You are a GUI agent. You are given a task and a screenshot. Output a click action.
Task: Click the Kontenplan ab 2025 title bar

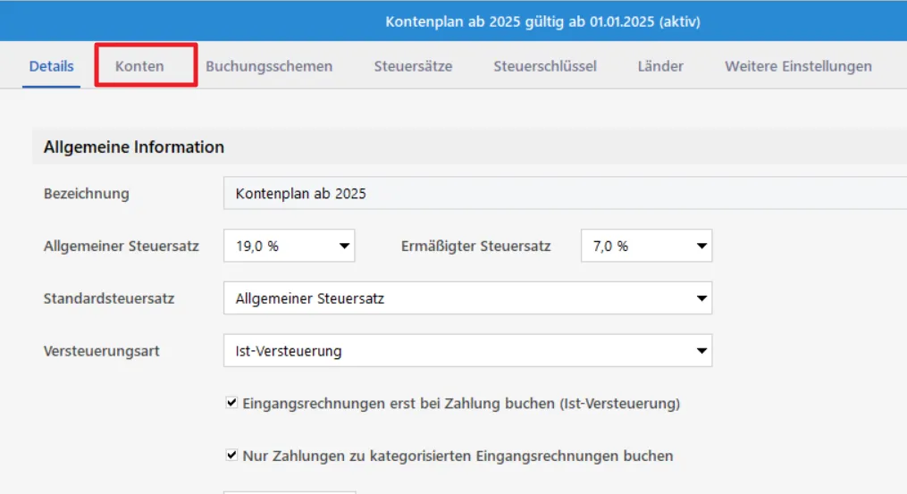(x=542, y=21)
